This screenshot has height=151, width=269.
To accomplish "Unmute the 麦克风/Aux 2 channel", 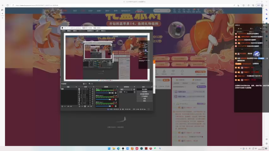I will [x=113, y=99].
